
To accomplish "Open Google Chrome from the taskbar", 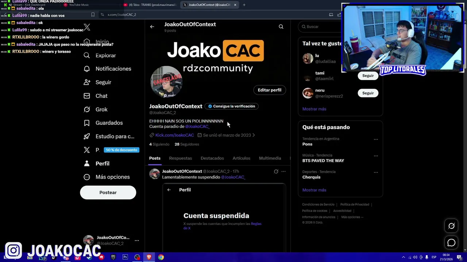I will pos(161,257).
